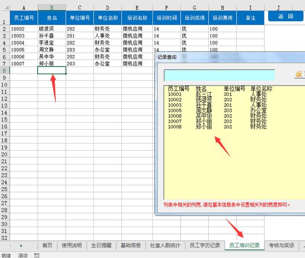
Task: Click the 培训成绩 header cell
Action: tap(194, 18)
